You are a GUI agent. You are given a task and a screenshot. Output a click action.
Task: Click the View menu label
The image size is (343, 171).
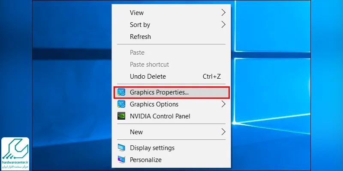[137, 13]
